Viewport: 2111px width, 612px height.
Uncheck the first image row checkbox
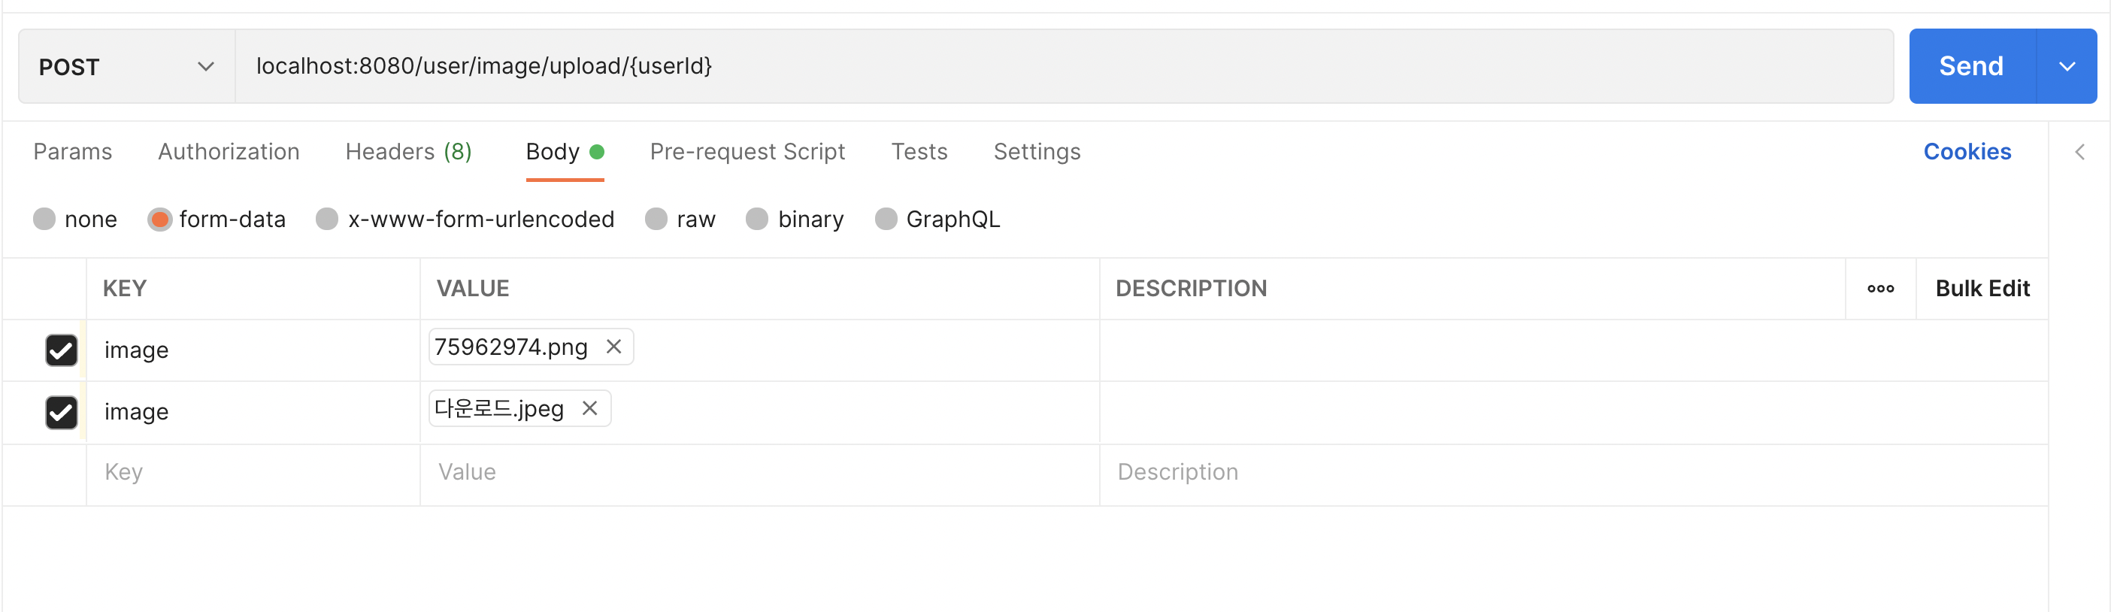(62, 350)
